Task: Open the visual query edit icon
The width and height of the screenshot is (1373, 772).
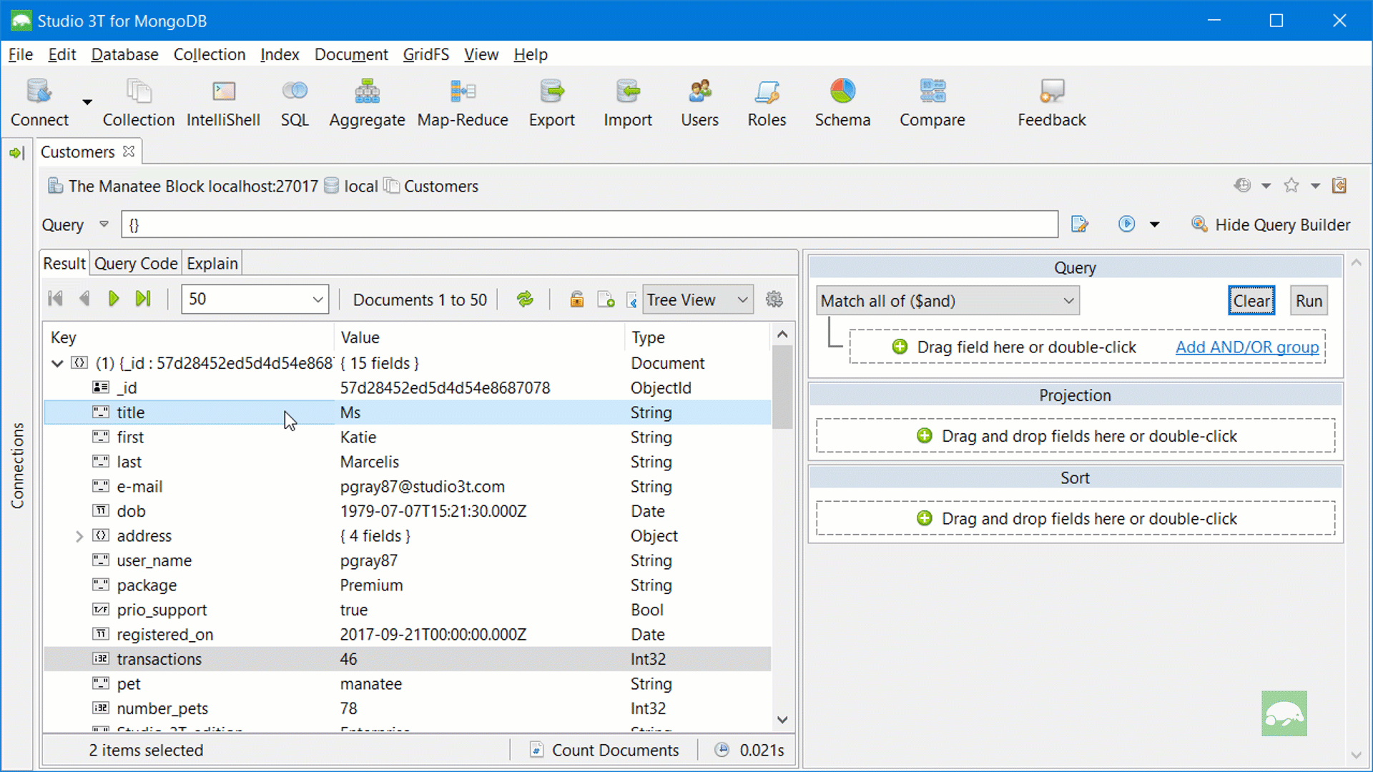Action: click(1080, 224)
